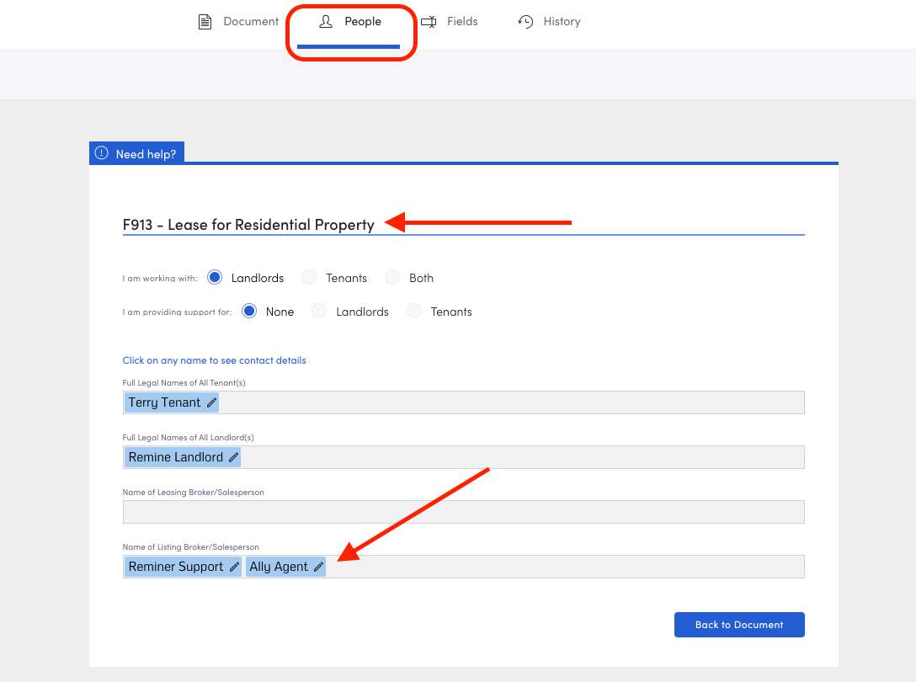
Task: Click the 'Full Legal Names of All Tenant(s)' label
Action: coord(184,383)
